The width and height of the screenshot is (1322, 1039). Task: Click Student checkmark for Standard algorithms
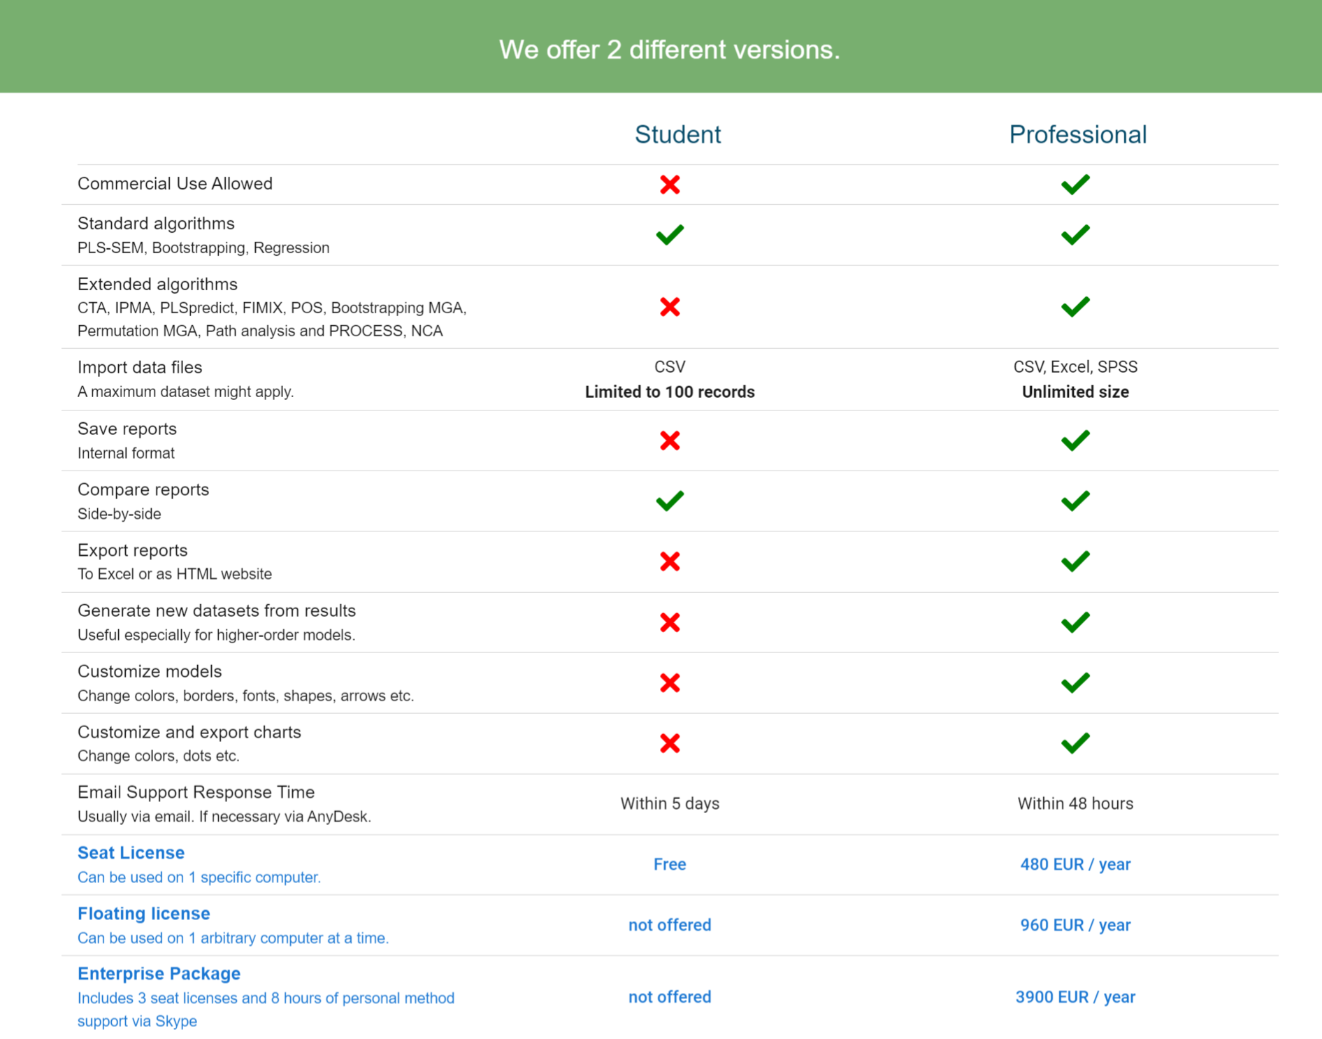click(x=670, y=235)
